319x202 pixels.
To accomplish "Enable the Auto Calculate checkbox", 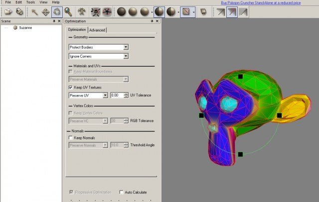I will pos(121,192).
